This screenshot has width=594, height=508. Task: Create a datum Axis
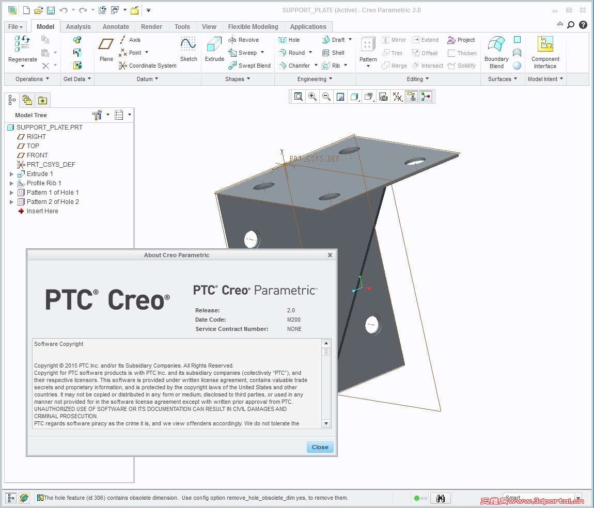click(x=130, y=40)
